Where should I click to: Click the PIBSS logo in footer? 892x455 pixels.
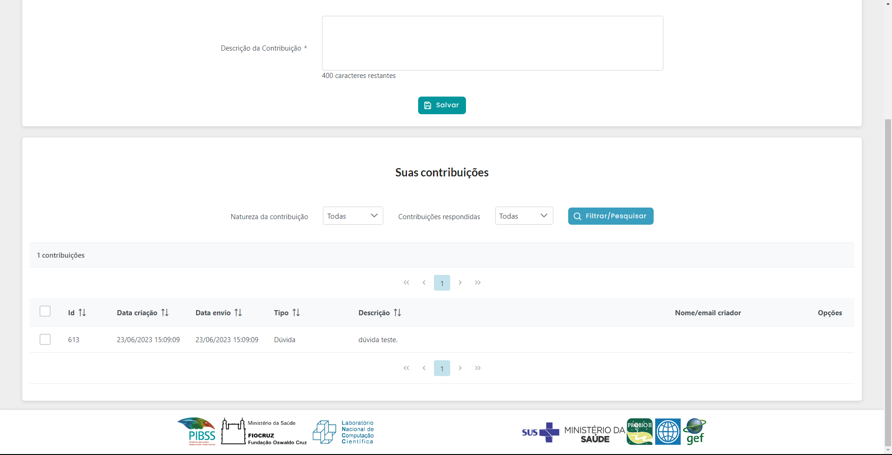[x=197, y=431]
